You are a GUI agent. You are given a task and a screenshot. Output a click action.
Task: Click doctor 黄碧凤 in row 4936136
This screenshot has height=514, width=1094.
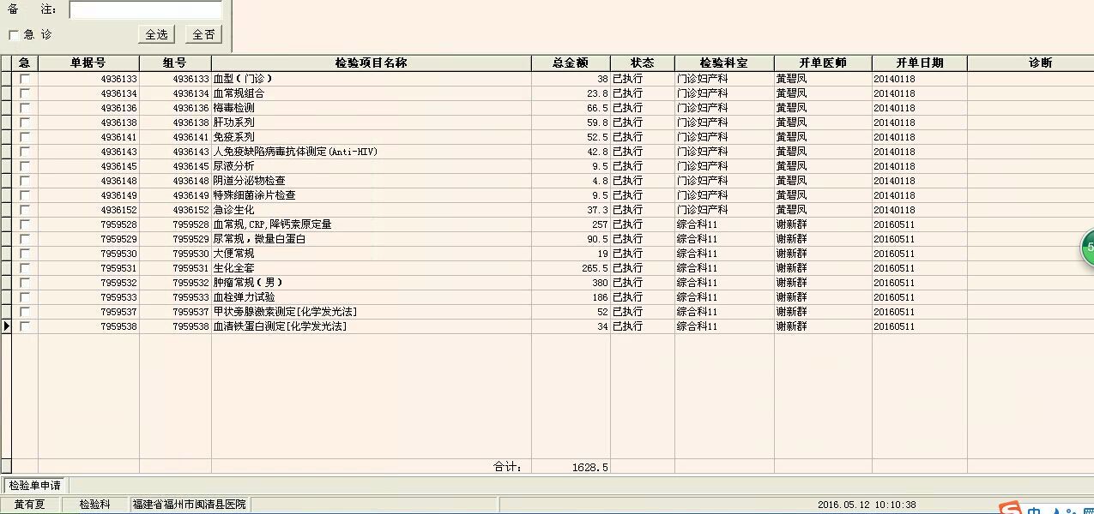click(x=823, y=108)
